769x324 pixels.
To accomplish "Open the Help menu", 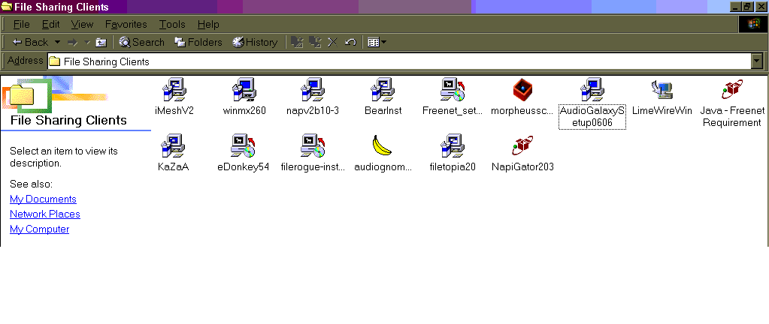I will [208, 24].
